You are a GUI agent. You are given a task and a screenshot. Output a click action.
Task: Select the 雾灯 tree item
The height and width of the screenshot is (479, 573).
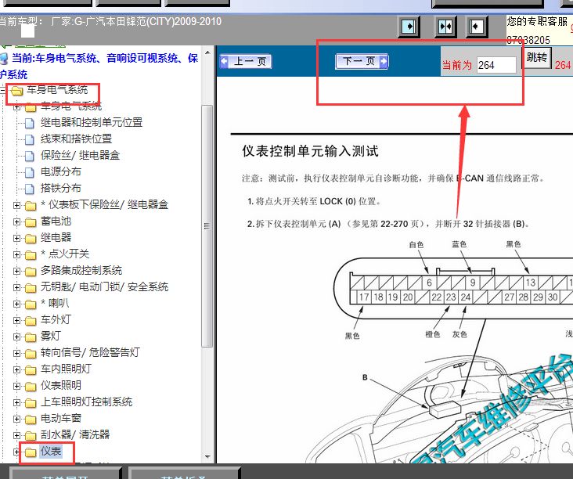click(x=50, y=336)
